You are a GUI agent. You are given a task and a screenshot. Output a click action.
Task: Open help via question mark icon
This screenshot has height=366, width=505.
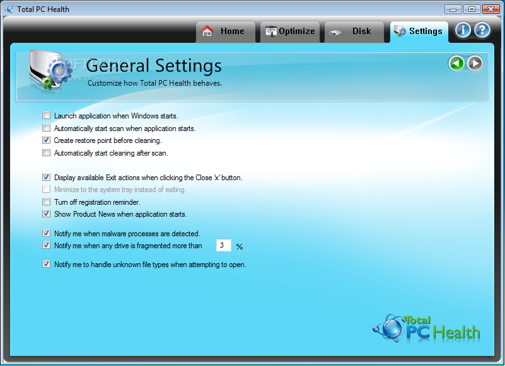tap(482, 30)
